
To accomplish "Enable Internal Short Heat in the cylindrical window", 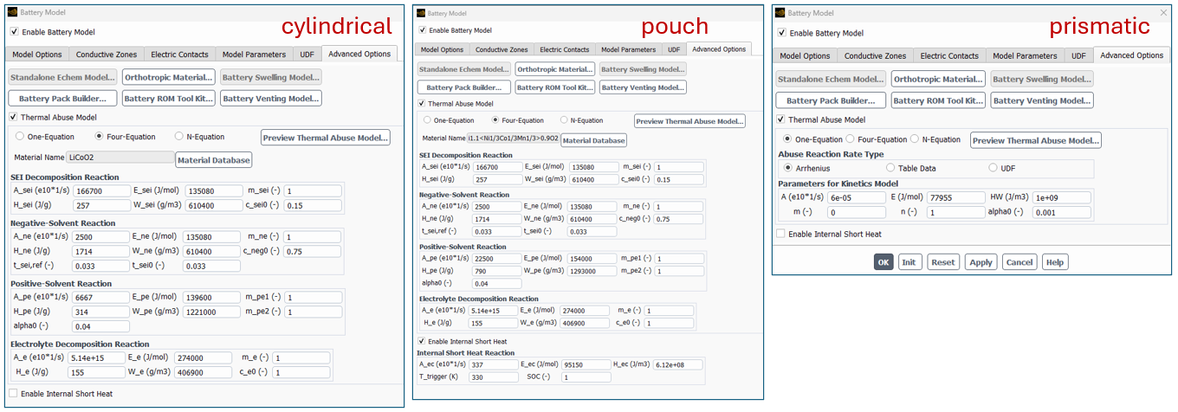I will [13, 394].
